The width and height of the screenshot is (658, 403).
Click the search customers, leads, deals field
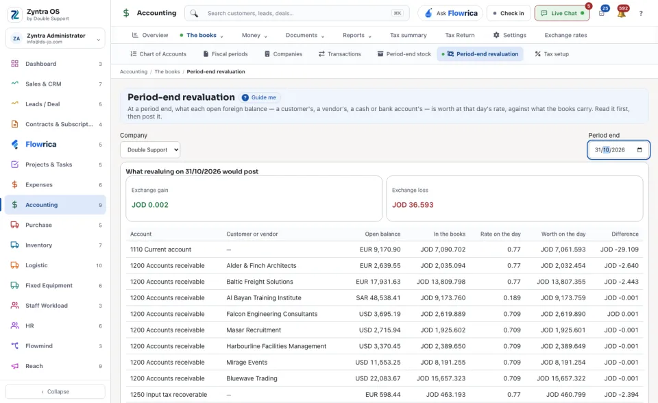point(297,14)
